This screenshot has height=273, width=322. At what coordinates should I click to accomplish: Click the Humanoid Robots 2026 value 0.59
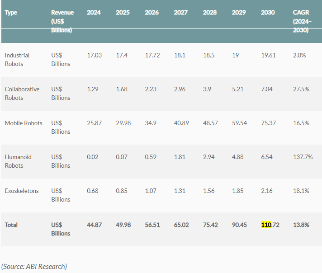point(151,157)
